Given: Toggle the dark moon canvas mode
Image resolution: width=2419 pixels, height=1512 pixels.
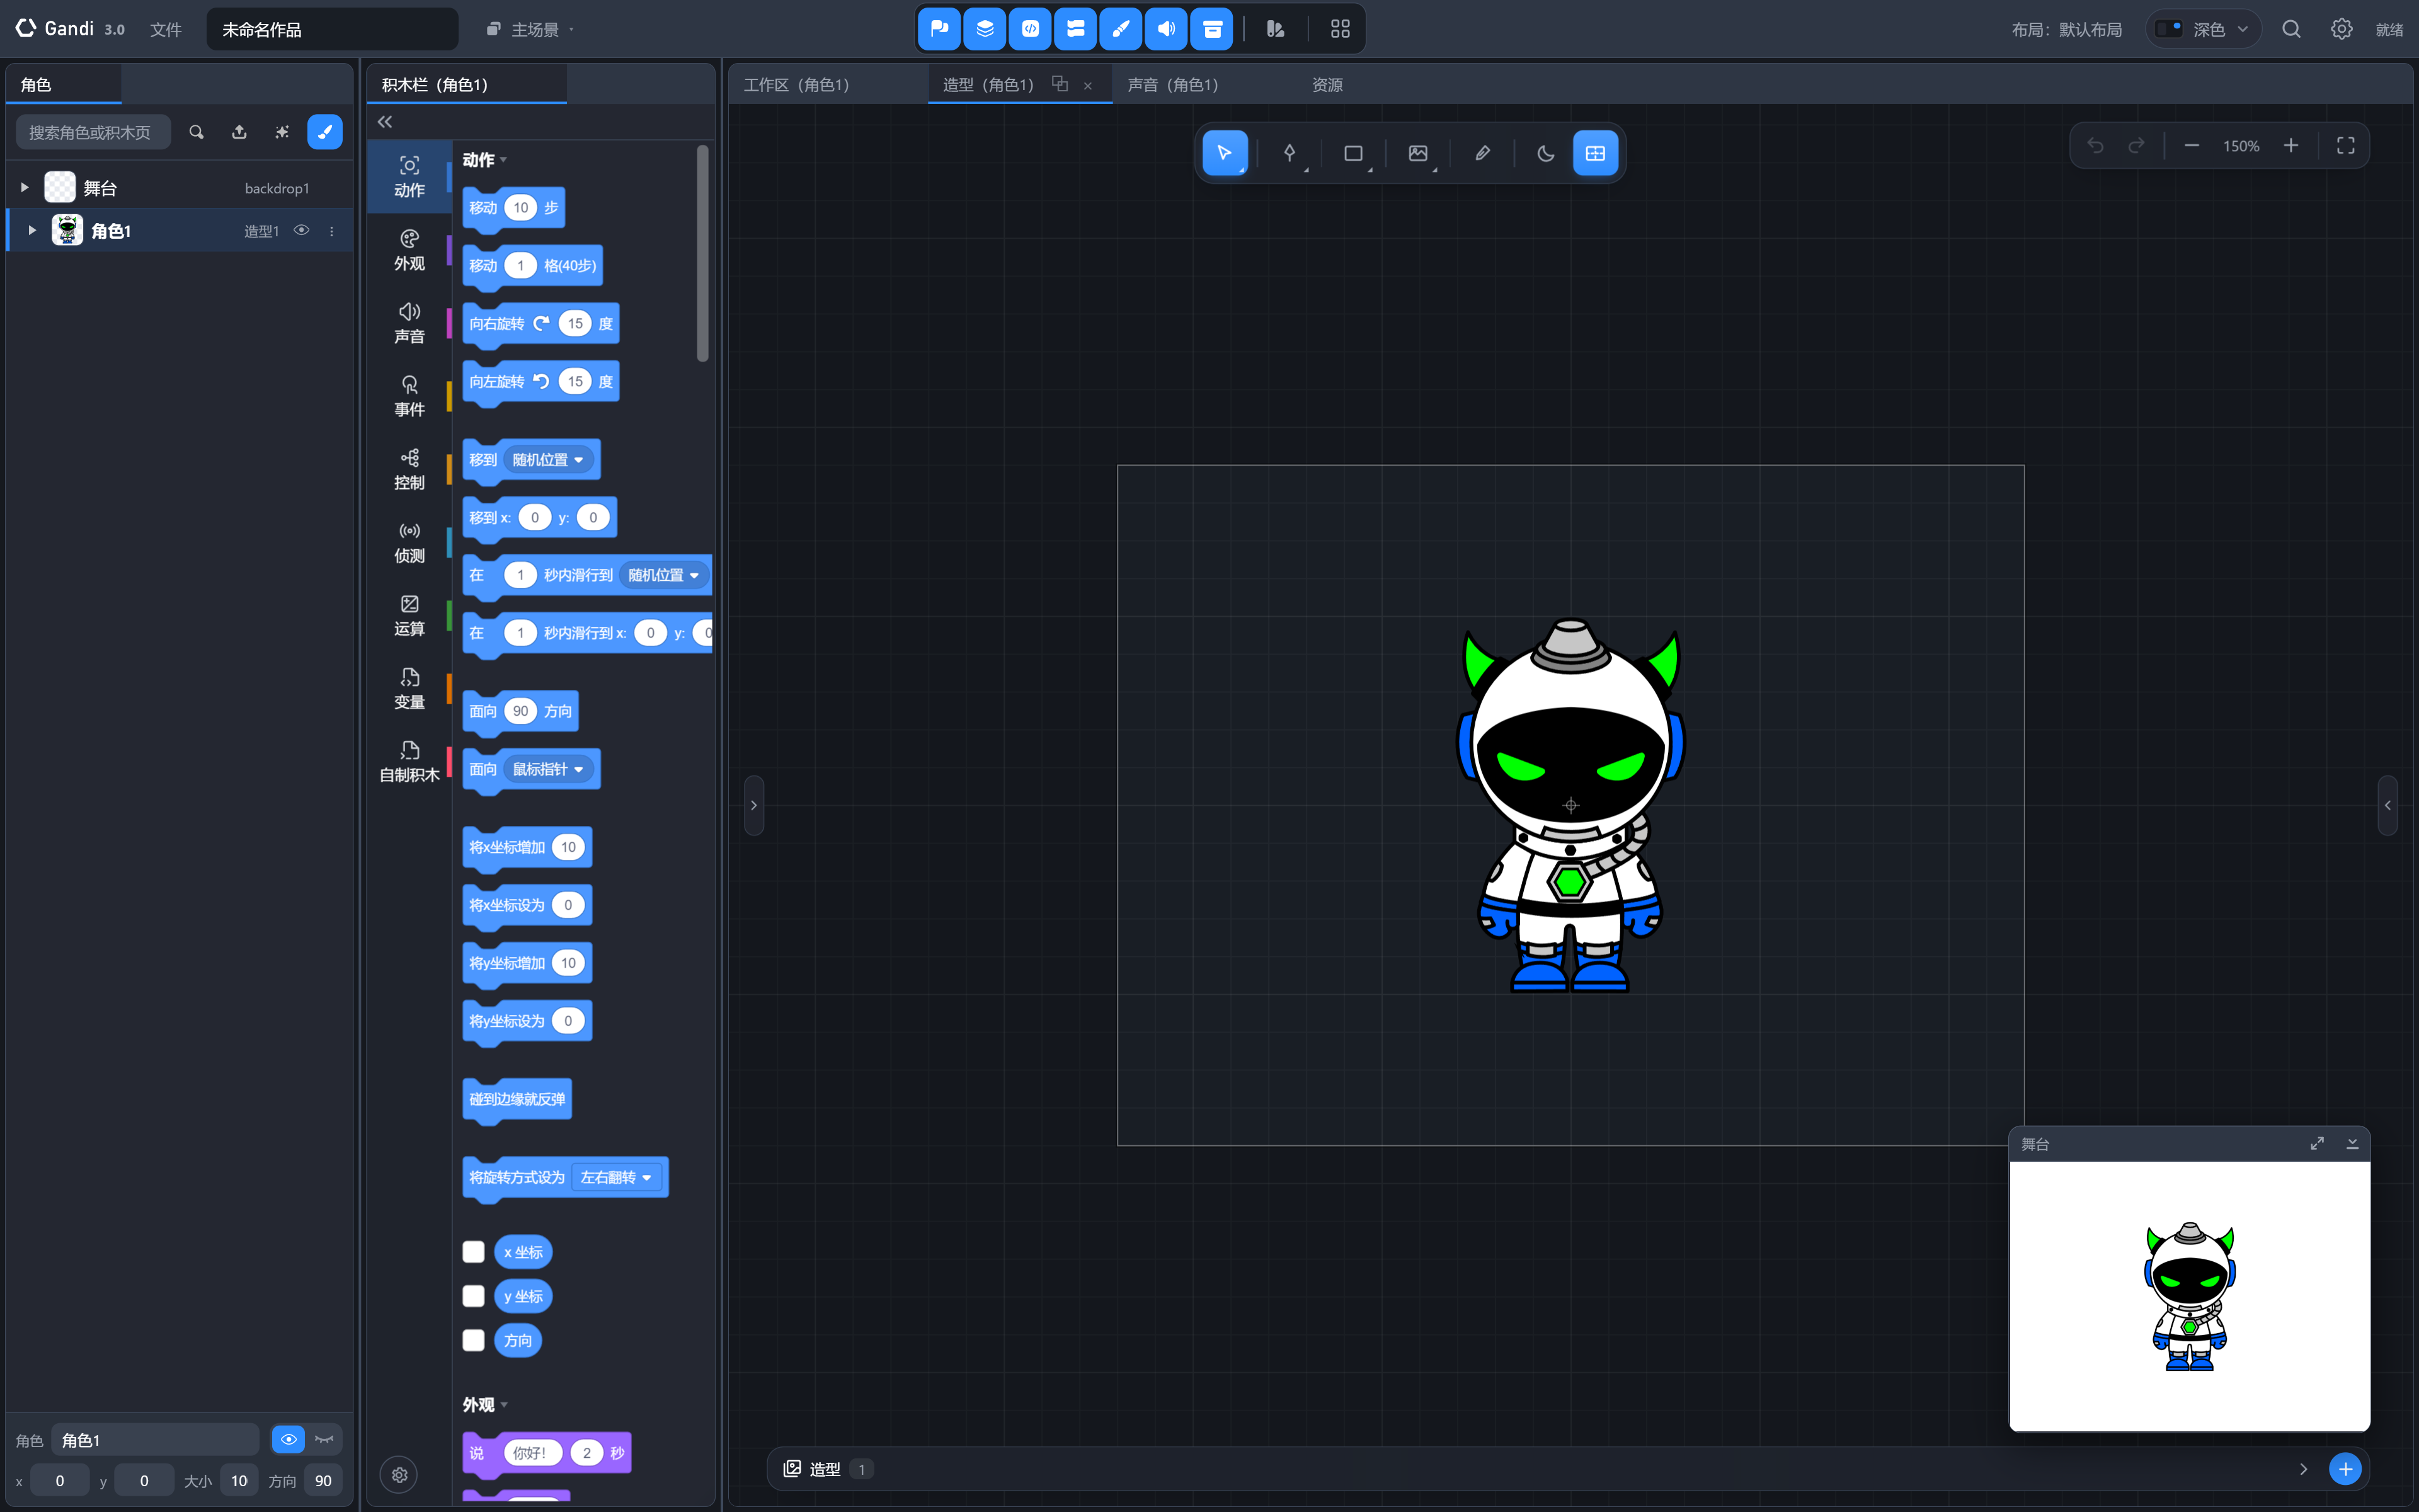Looking at the screenshot, I should [1545, 153].
